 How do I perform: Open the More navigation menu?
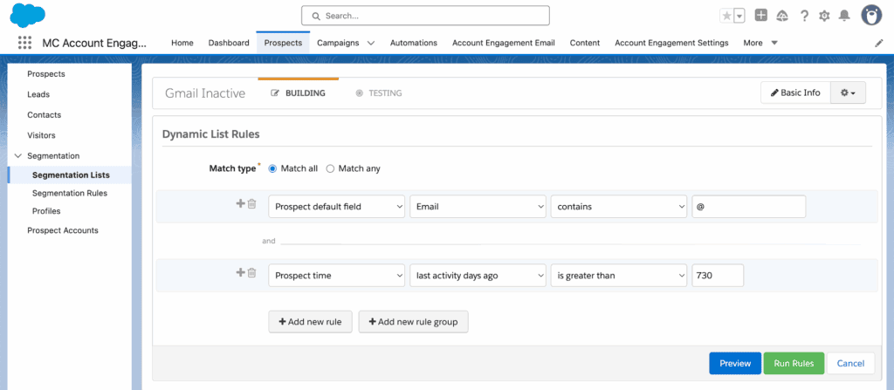point(760,43)
